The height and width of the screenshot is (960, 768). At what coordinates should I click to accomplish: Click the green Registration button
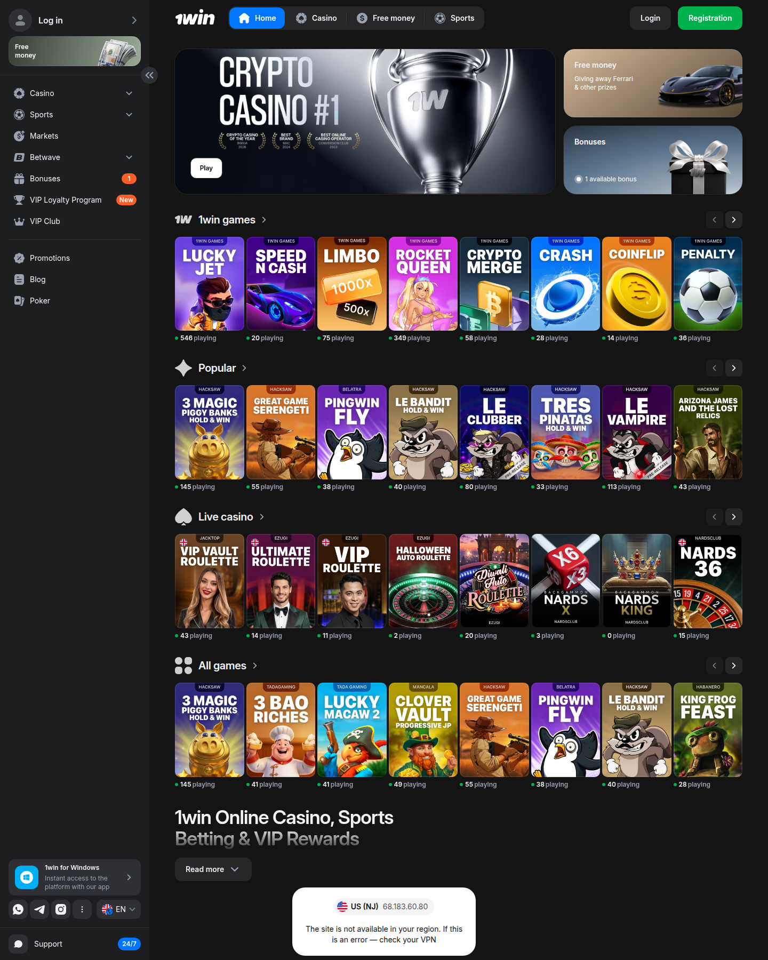click(710, 18)
